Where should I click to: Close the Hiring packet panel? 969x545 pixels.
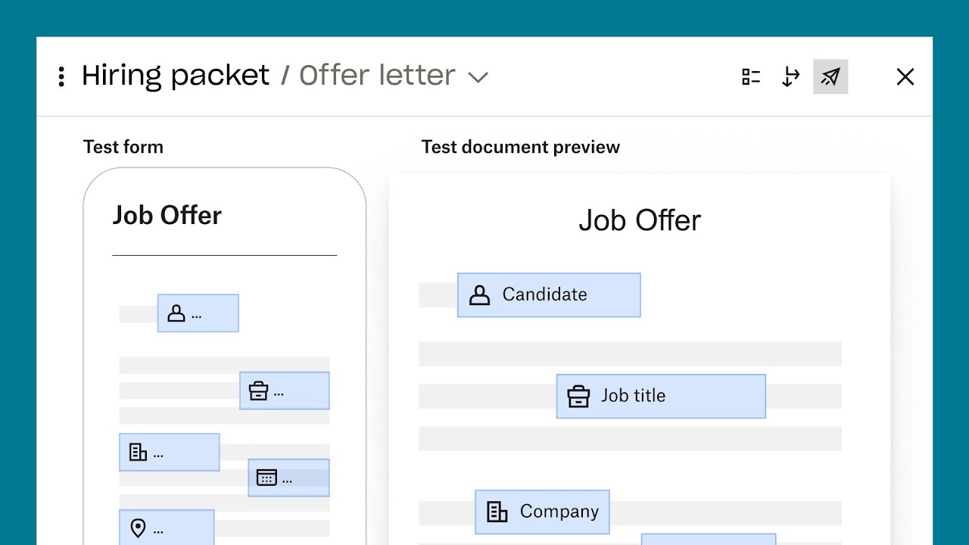[x=905, y=76]
